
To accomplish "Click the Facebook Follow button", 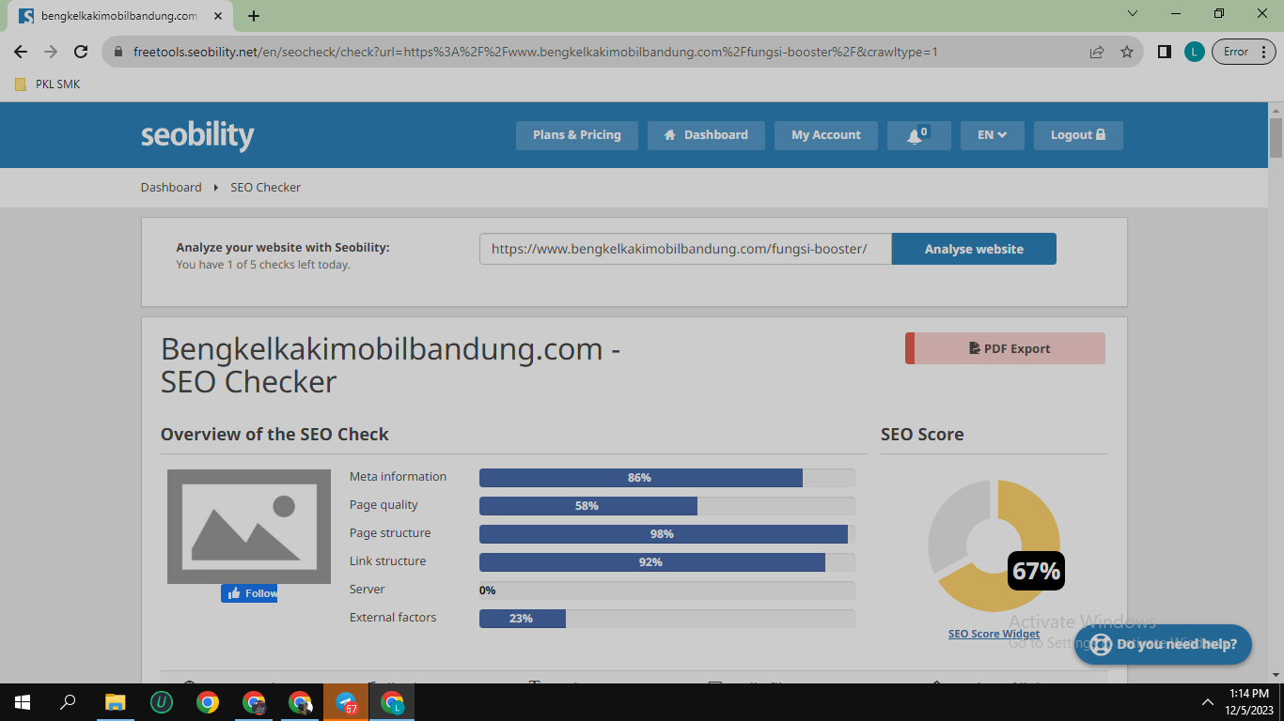I will point(249,593).
